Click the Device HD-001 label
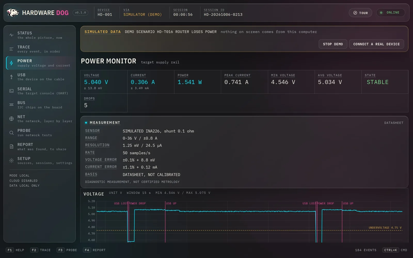 [x=105, y=15]
